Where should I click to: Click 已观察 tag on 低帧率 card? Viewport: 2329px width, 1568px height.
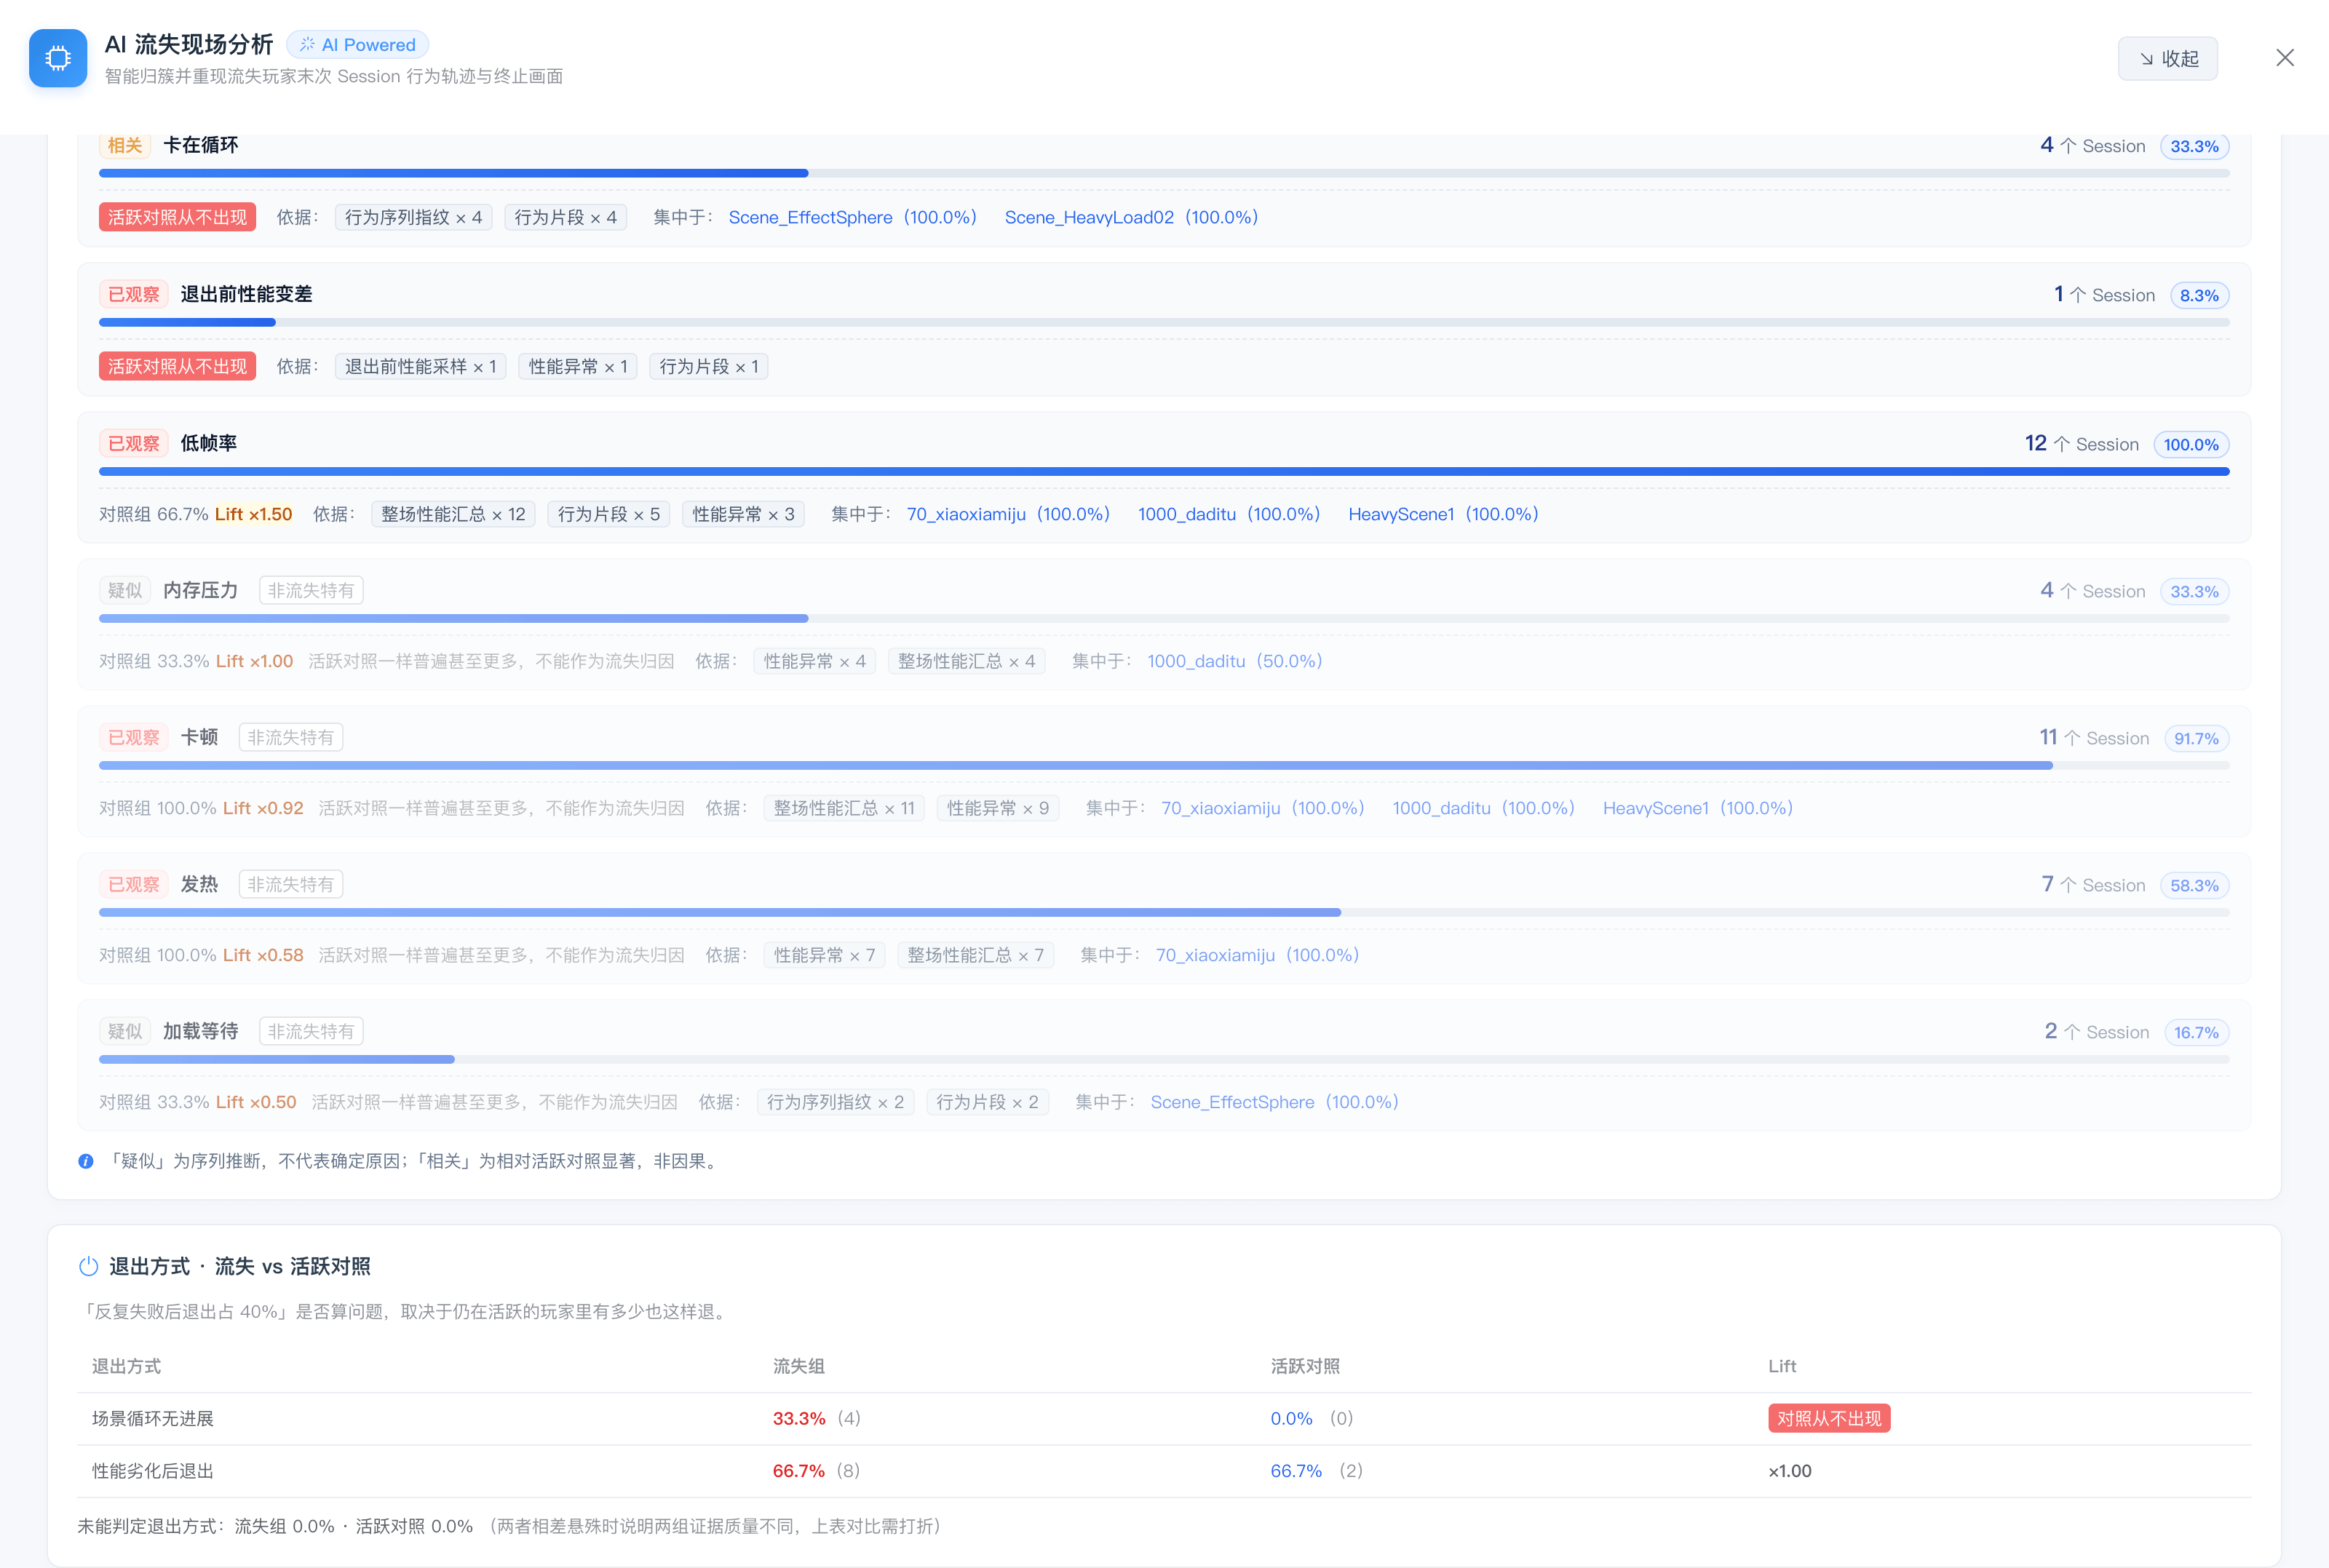tap(134, 443)
